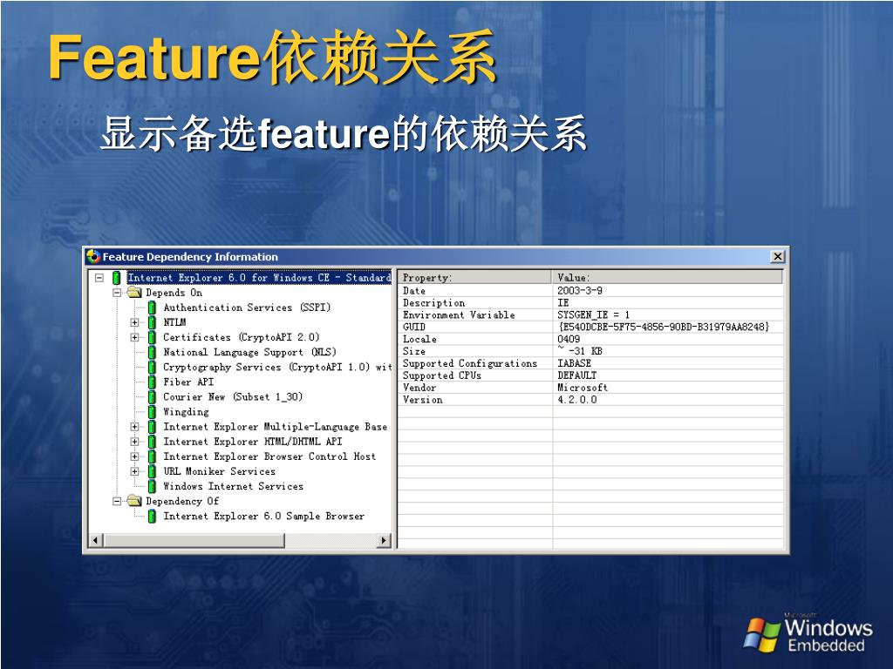This screenshot has height=669, width=893.
Task: Collapse the Internet Explorer 6.0 root node
Action: (x=99, y=278)
